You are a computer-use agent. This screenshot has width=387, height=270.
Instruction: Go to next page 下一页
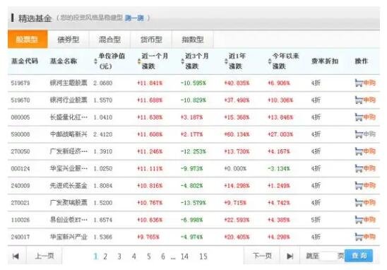tap(262, 256)
